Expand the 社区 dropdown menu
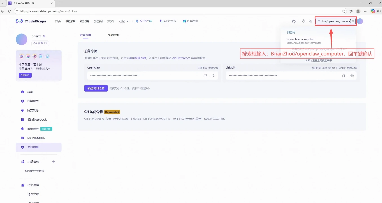Image resolution: width=382 pixels, height=203 pixels. [123, 21]
